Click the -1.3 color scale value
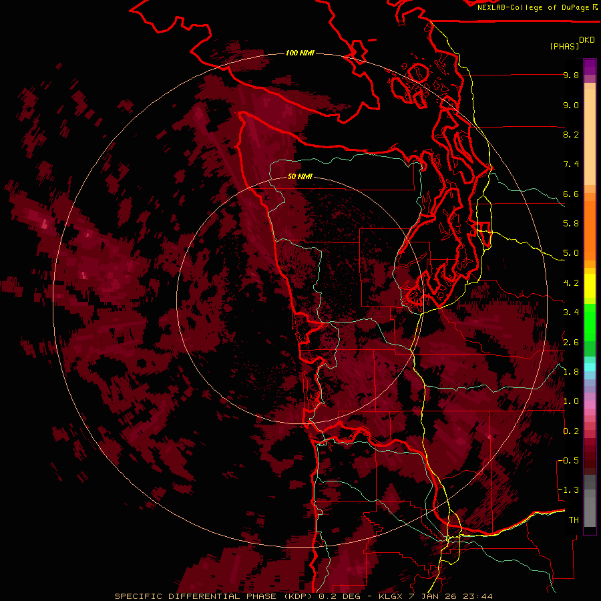The height and width of the screenshot is (601, 601). tap(568, 490)
